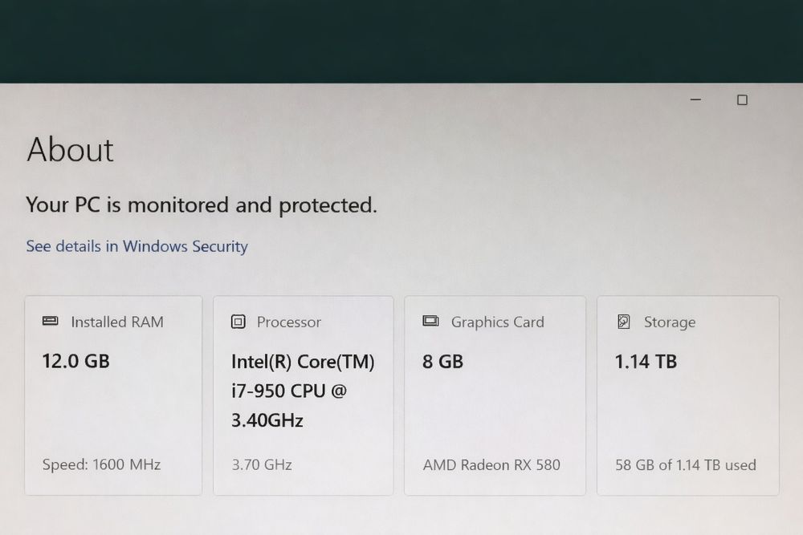Maximize the About window

click(742, 99)
